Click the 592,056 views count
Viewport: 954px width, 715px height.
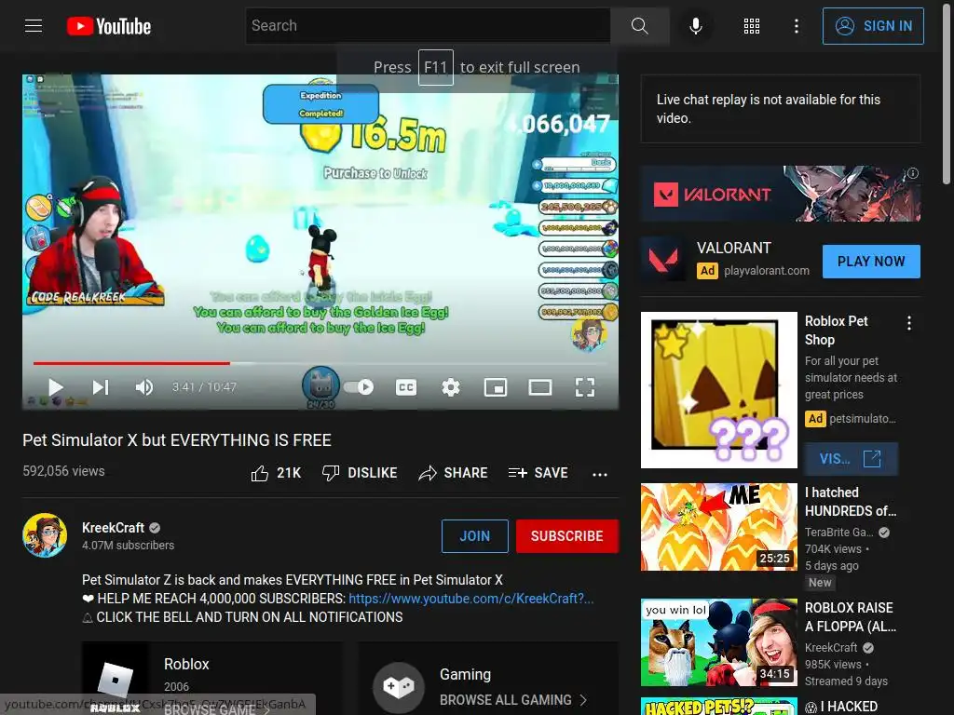[63, 471]
